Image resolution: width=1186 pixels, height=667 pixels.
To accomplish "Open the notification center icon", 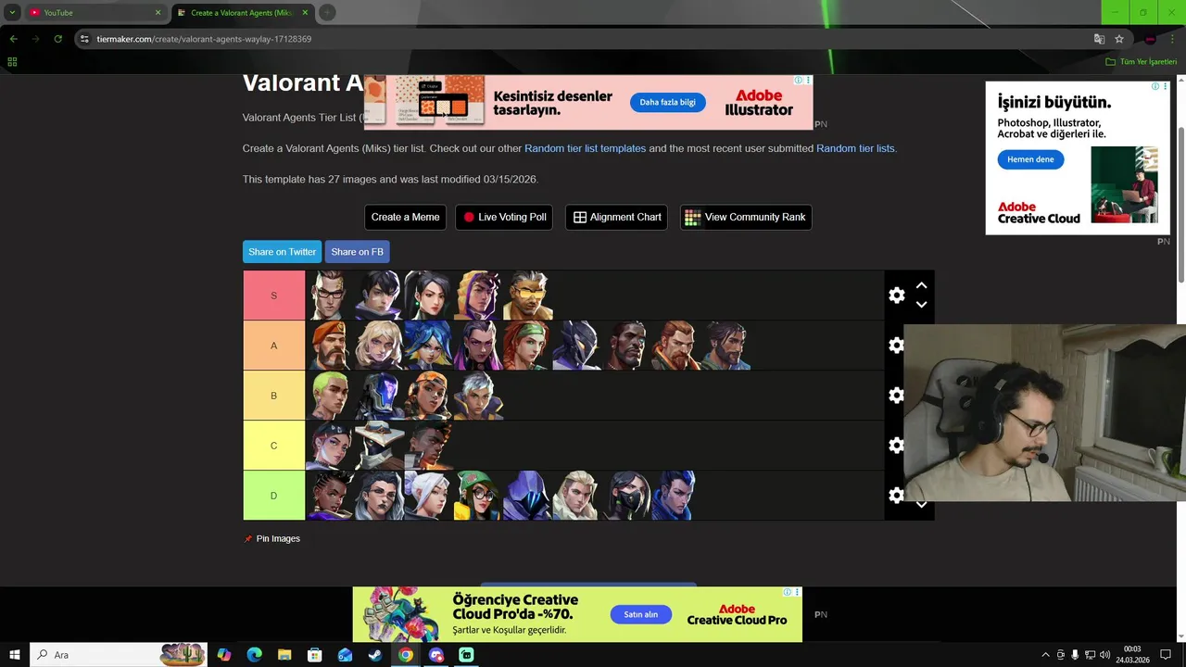I will (x=1166, y=655).
